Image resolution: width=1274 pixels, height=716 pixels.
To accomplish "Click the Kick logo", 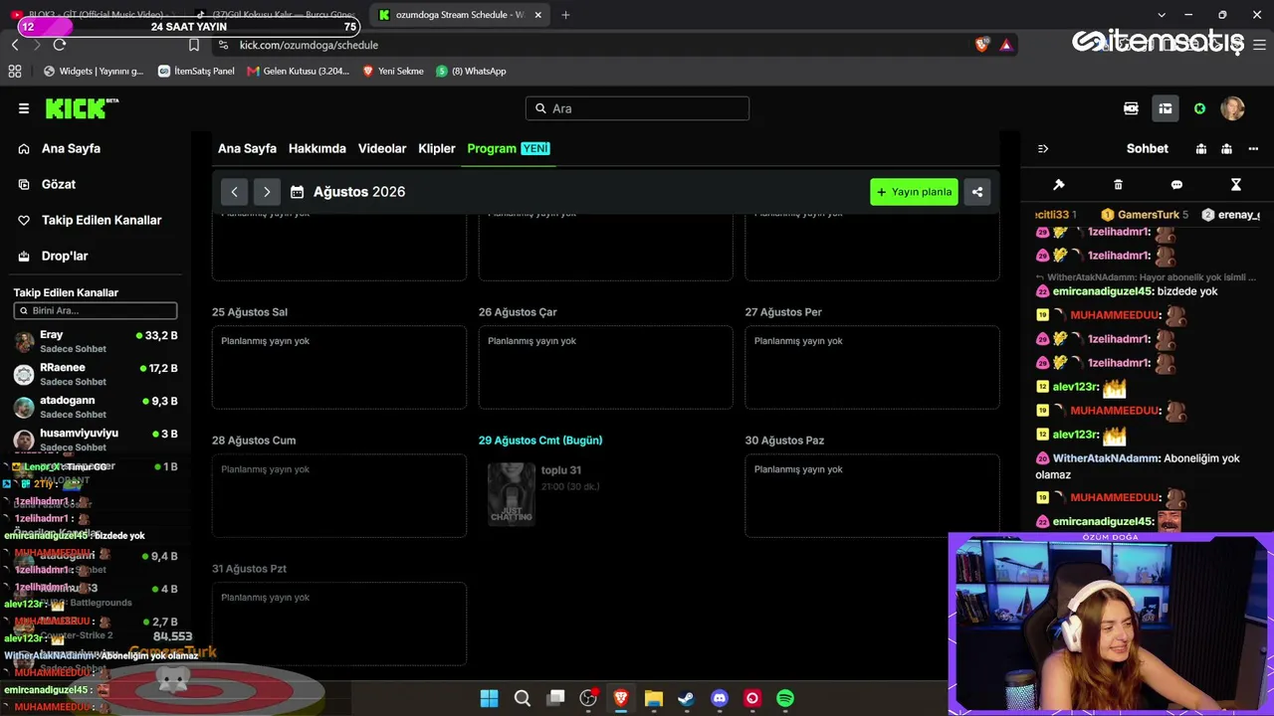I will (82, 108).
